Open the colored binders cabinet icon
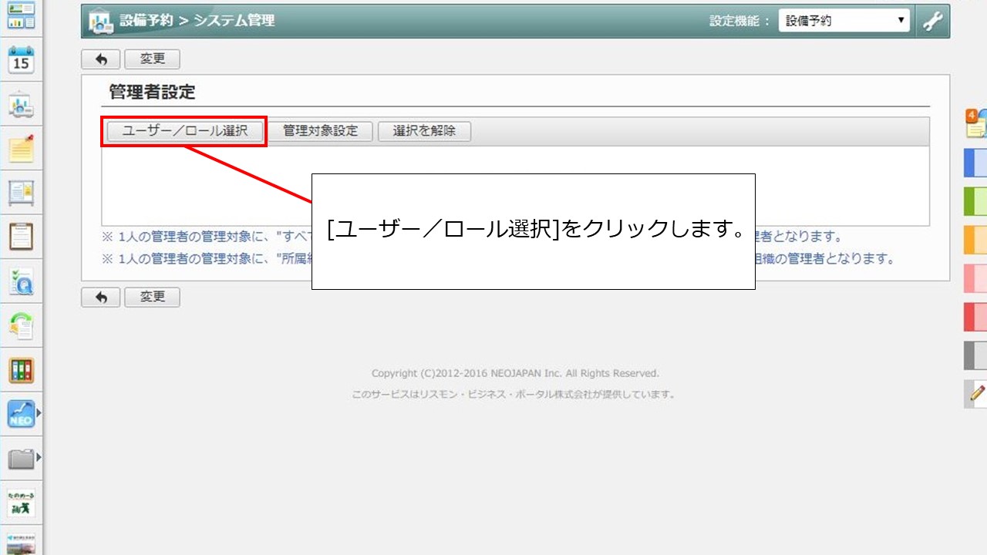The image size is (987, 555). click(x=21, y=371)
